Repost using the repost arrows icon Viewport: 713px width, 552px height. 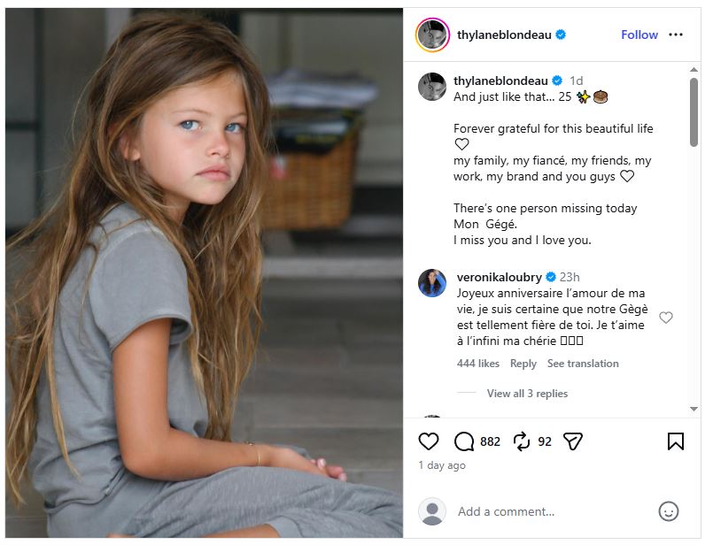pyautogui.click(x=521, y=441)
